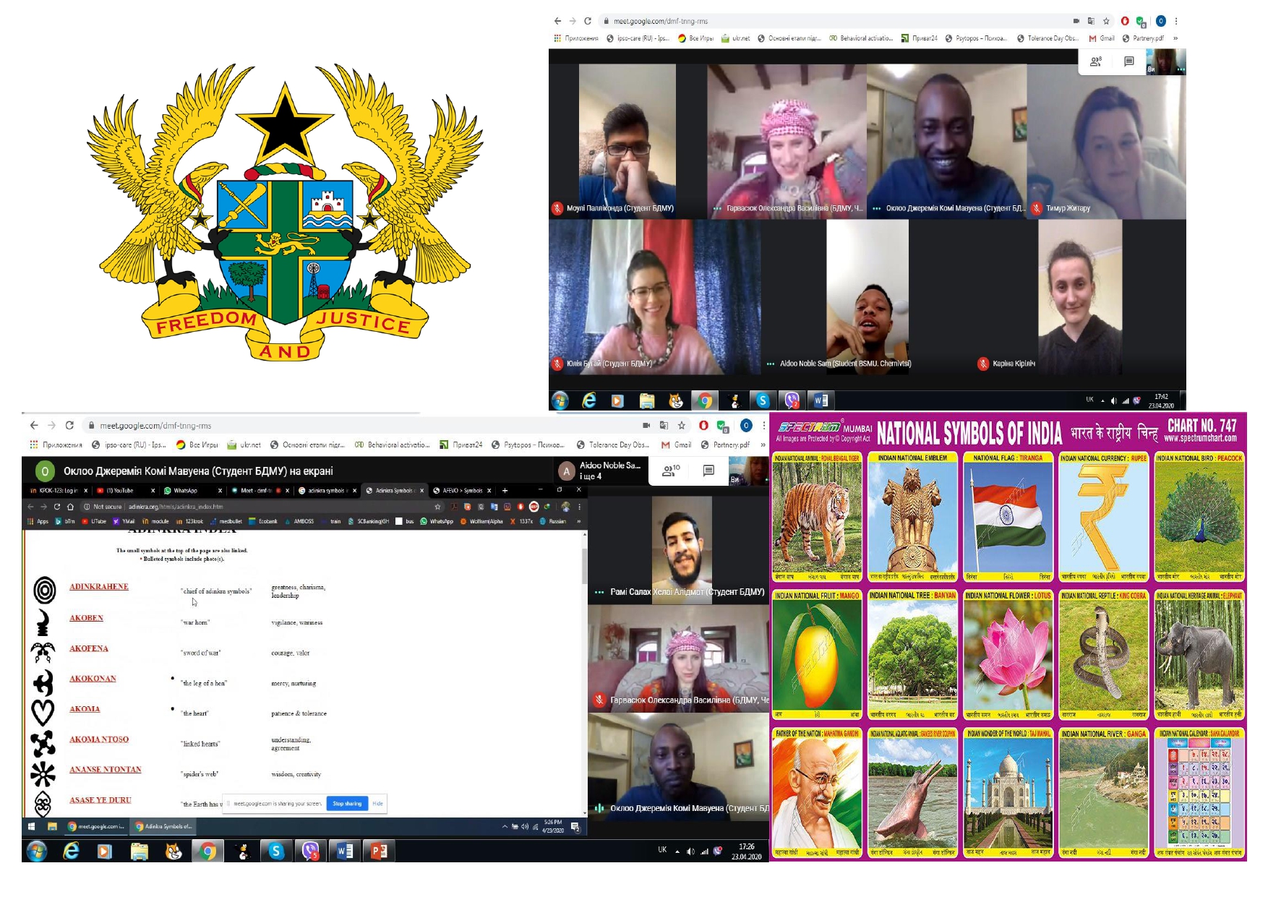Click volume icon in lower system tray
Viewport: 1268px width, 897px height.
pos(690,851)
